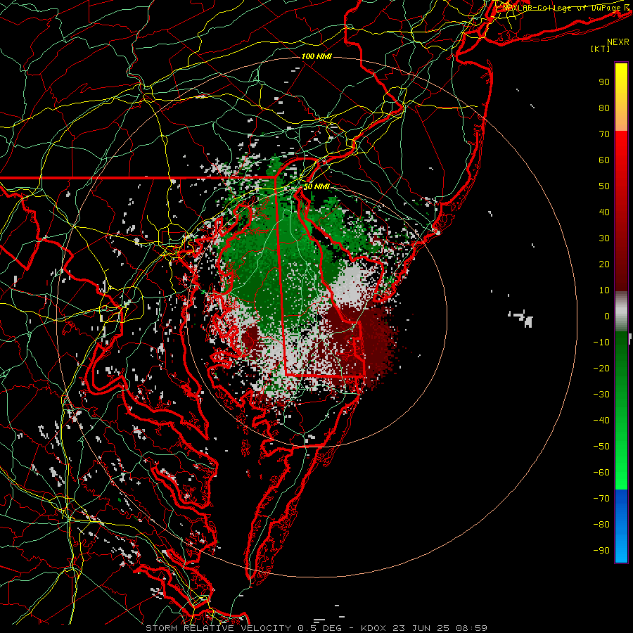The width and height of the screenshot is (633, 633).
Task: Select the "30" value on the velocity scale
Action: tap(604, 238)
